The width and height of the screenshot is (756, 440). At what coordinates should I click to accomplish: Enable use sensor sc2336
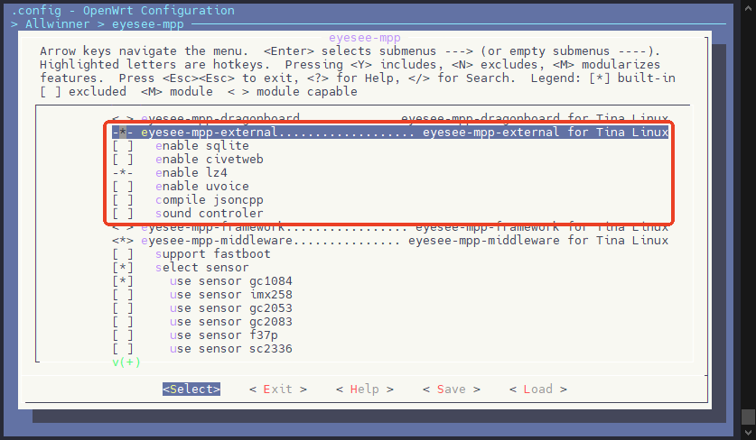click(123, 349)
